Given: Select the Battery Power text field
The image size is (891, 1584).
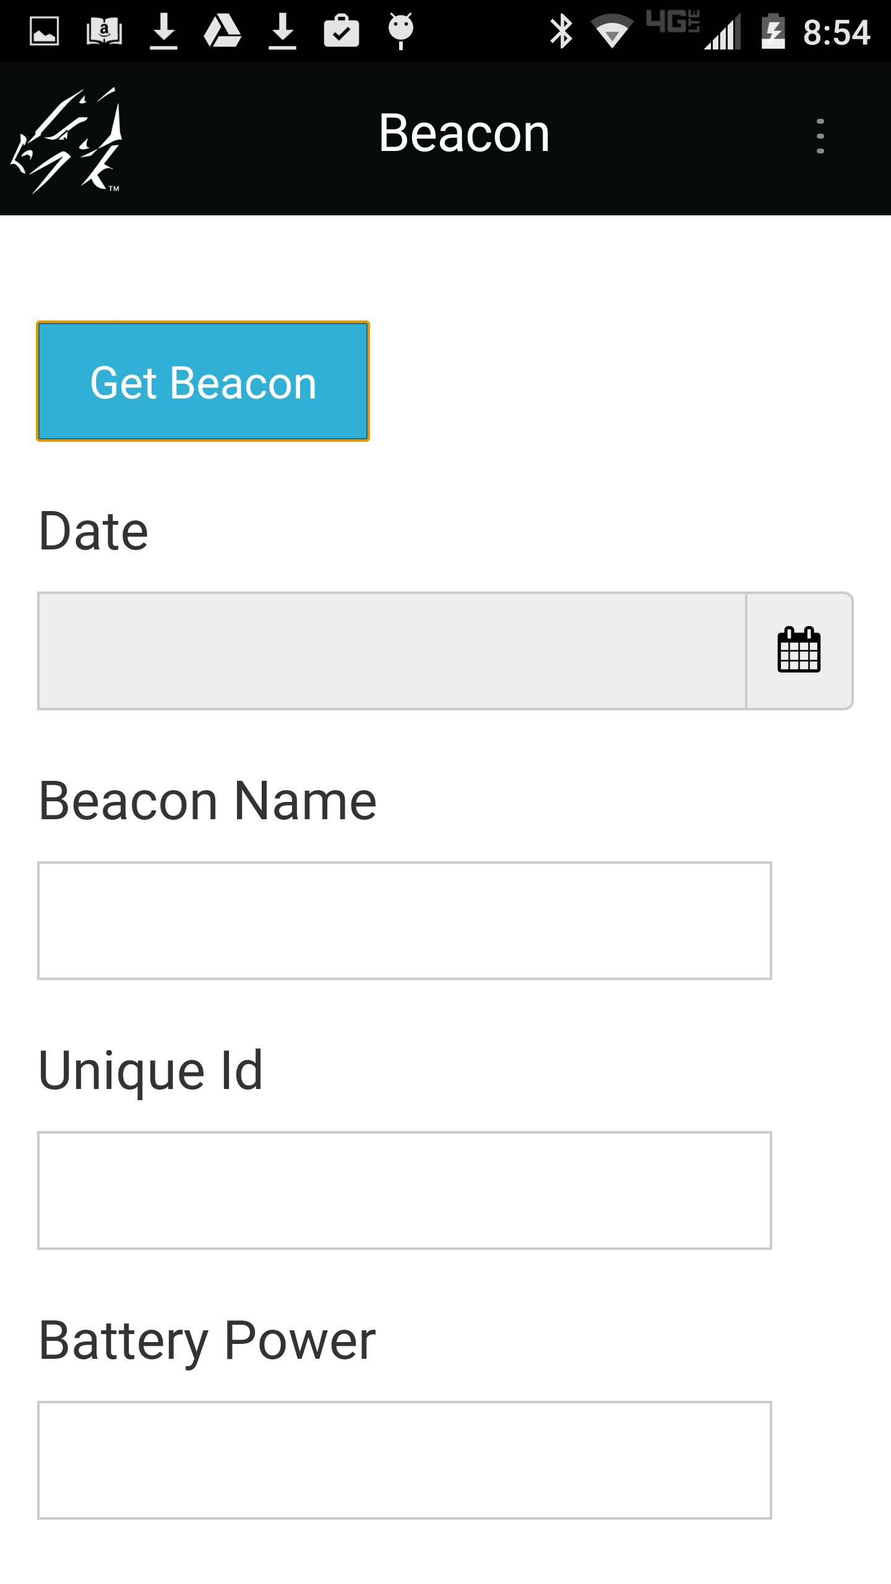Looking at the screenshot, I should [x=405, y=1460].
